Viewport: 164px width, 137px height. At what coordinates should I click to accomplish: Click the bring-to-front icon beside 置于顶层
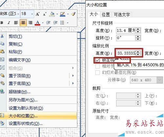click(x=2, y=75)
